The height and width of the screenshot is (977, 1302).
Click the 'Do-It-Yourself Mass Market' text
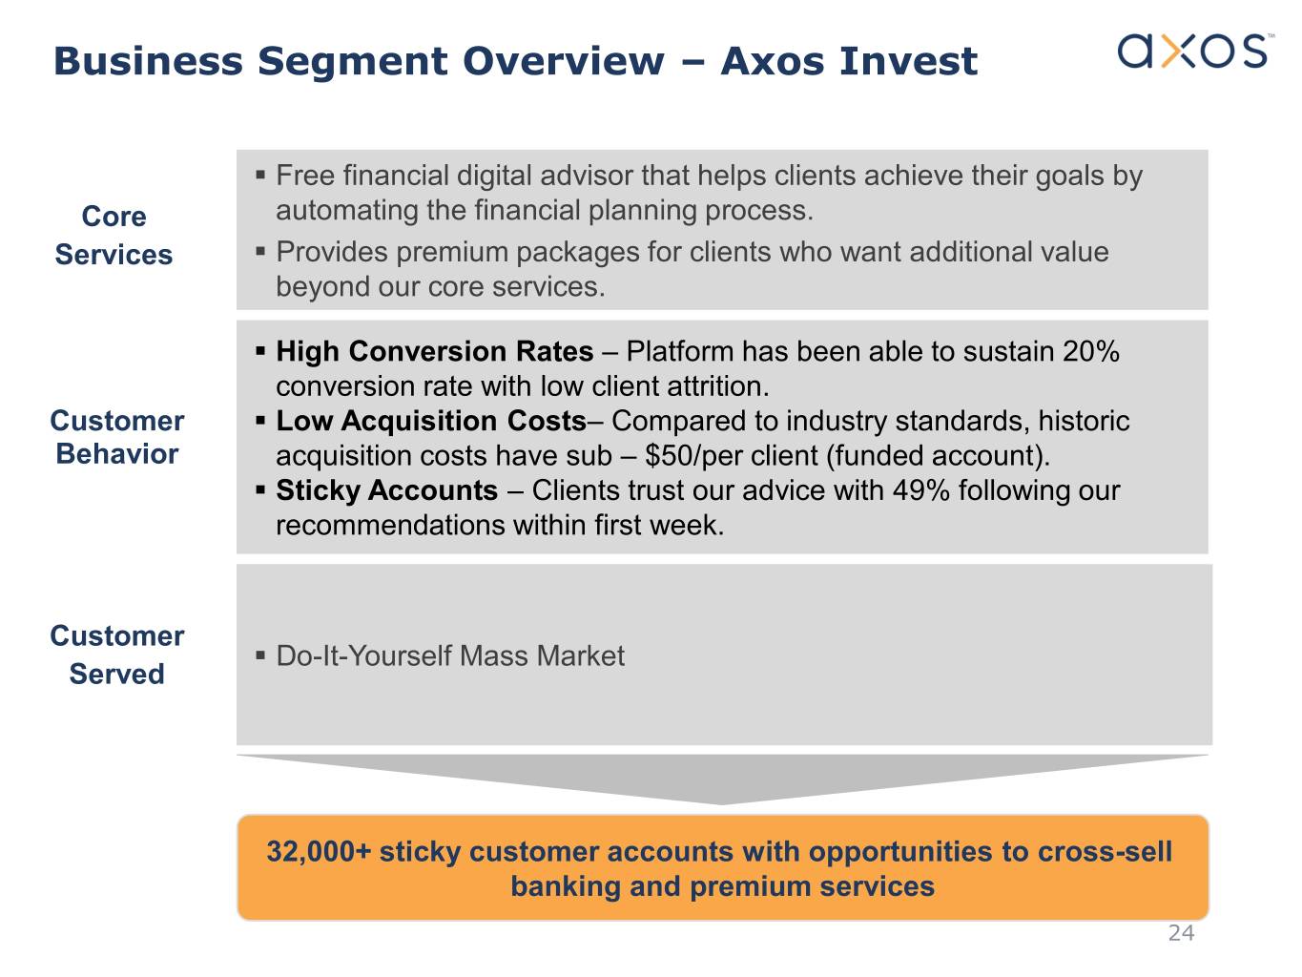449,656
